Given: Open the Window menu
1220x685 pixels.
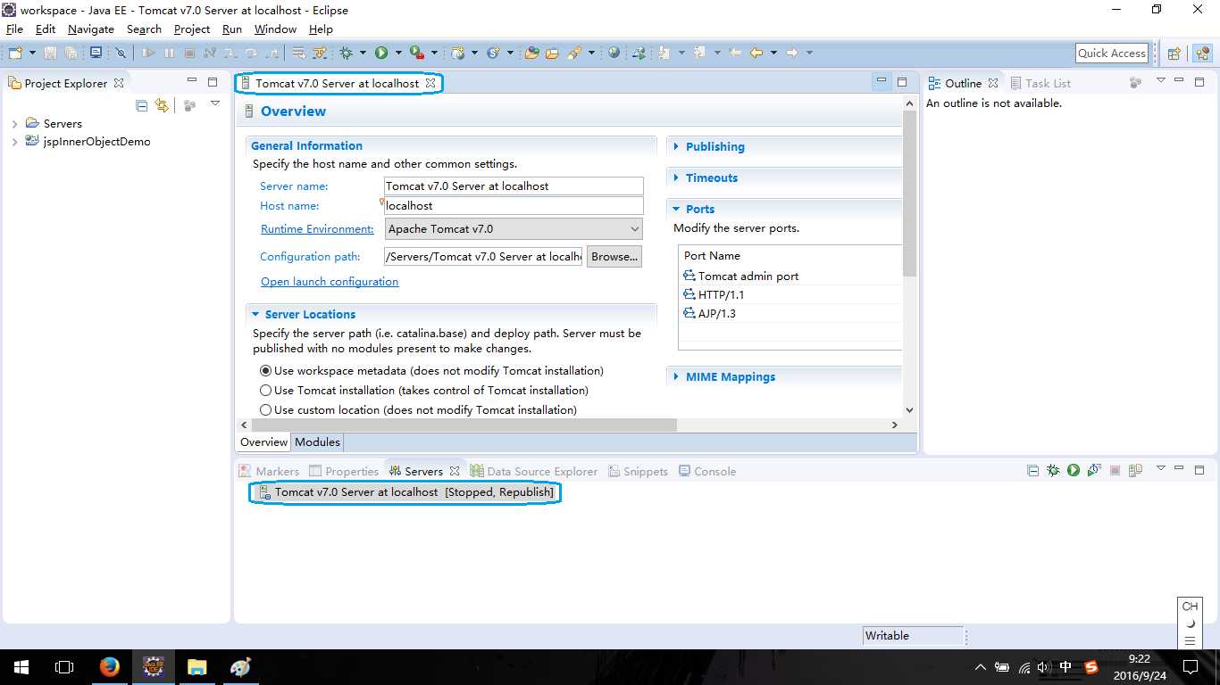Looking at the screenshot, I should [x=275, y=29].
